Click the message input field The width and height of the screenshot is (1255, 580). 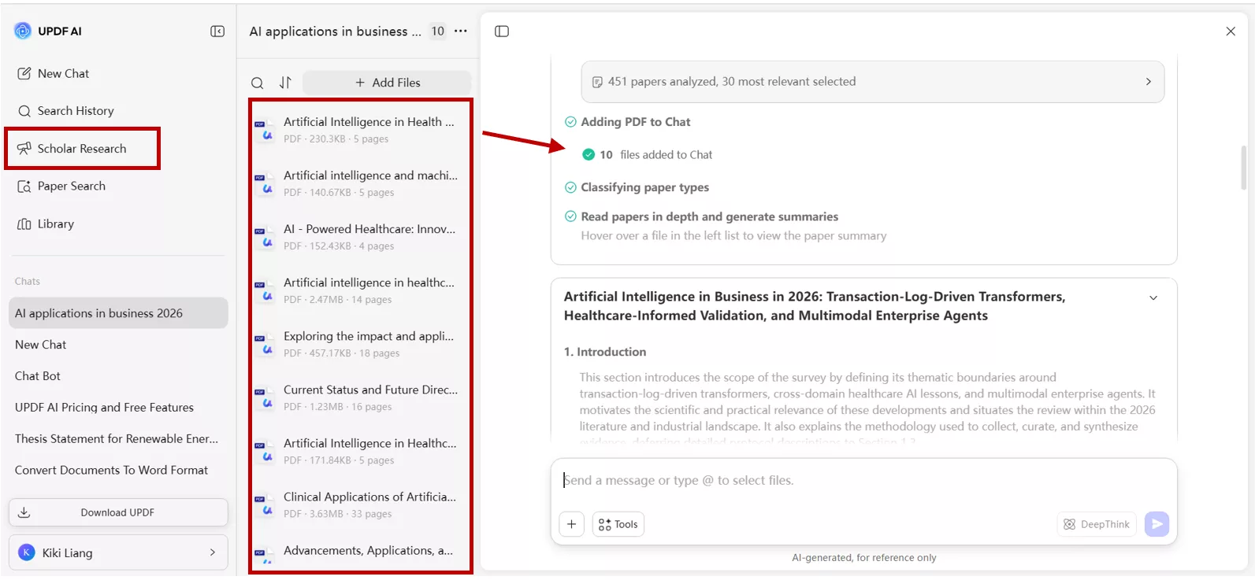click(863, 481)
